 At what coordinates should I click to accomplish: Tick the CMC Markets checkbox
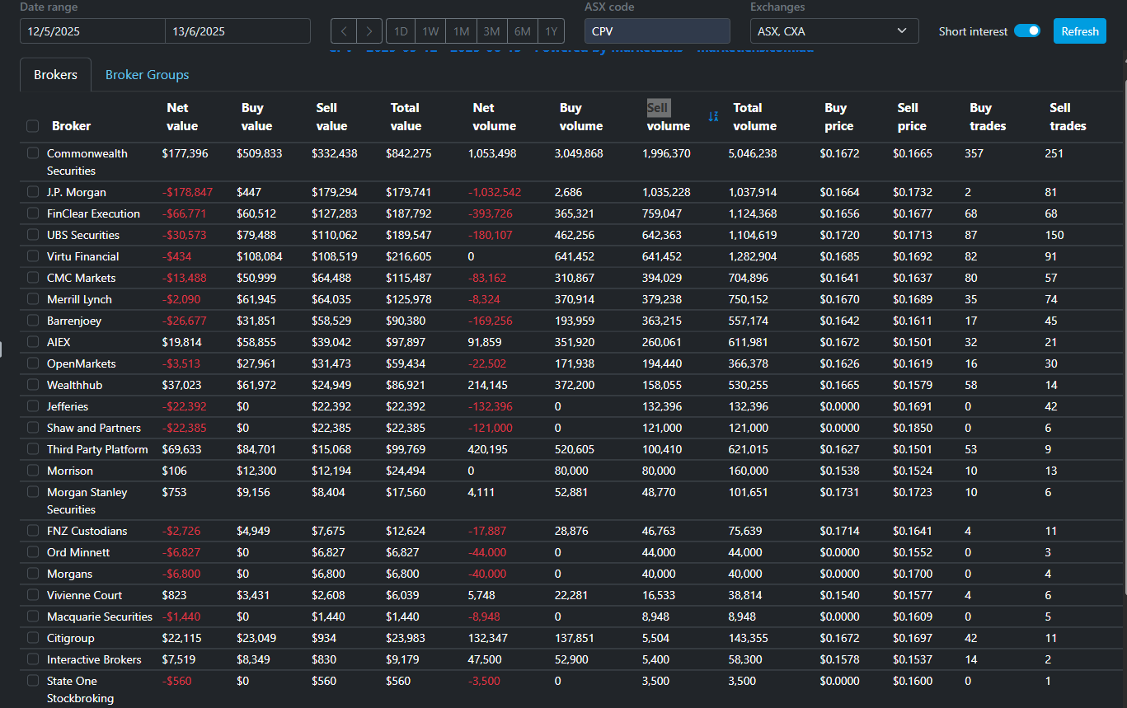(x=33, y=278)
